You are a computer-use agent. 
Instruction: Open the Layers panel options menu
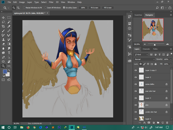(171, 49)
